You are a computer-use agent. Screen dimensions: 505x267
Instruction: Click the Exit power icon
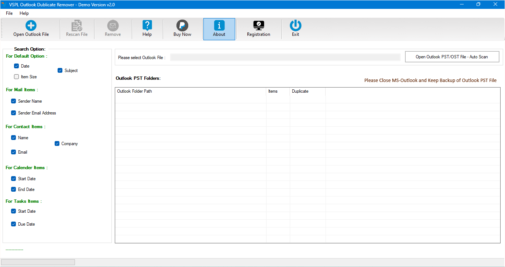[x=295, y=25]
